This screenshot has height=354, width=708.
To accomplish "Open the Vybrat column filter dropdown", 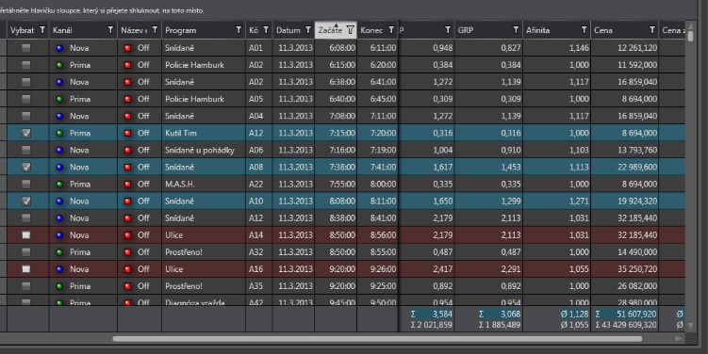I will (42, 30).
